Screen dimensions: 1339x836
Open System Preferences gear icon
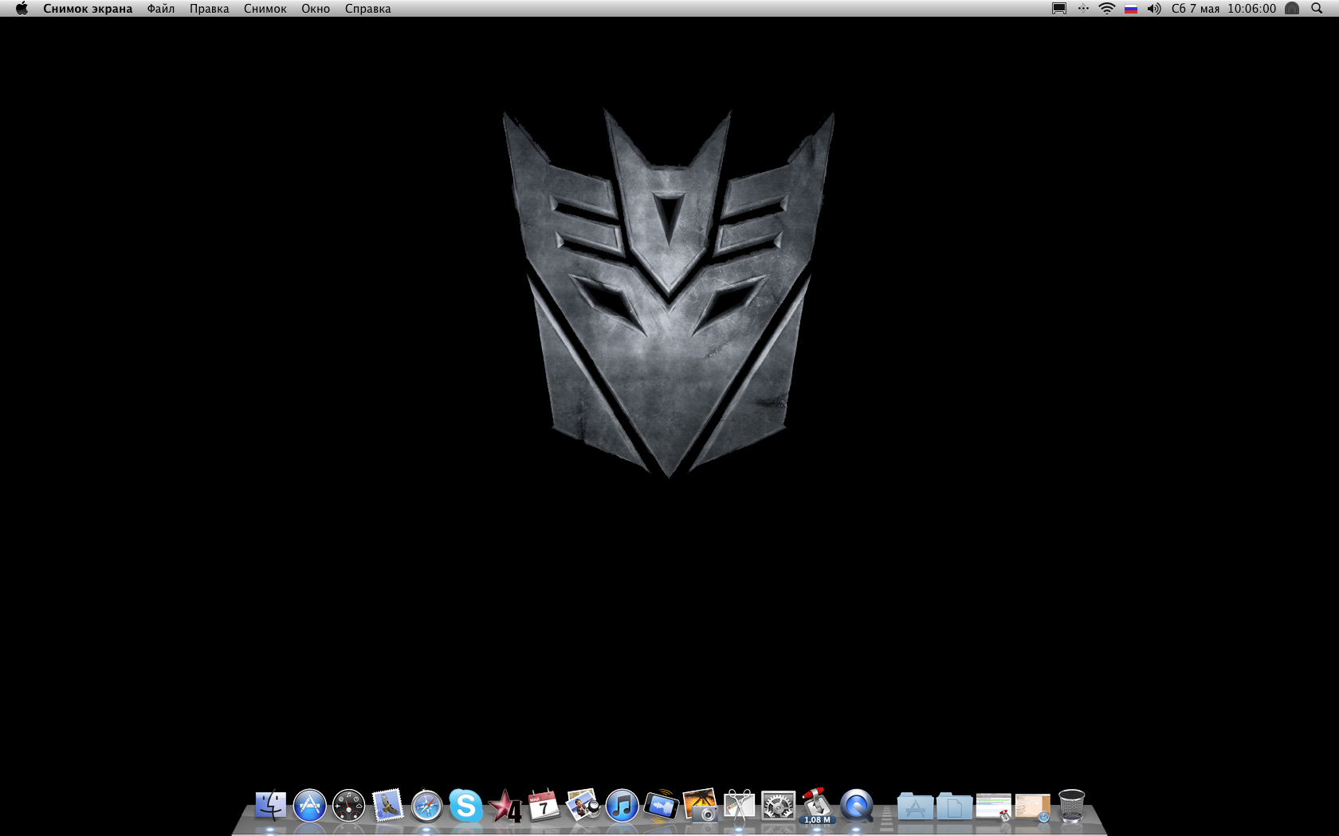(x=778, y=806)
